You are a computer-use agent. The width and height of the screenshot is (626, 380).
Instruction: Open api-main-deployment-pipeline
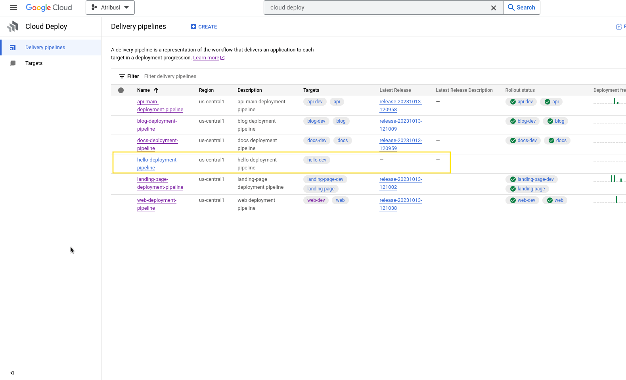coord(160,106)
